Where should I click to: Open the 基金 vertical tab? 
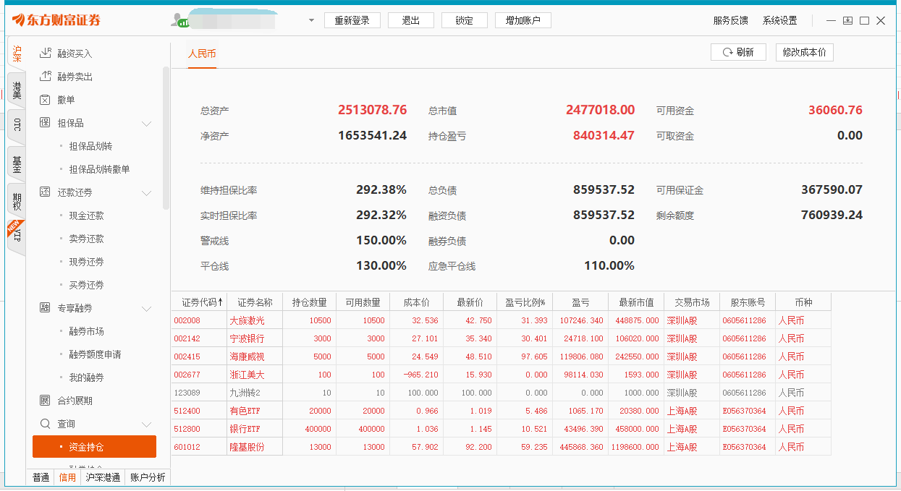pyautogui.click(x=17, y=164)
